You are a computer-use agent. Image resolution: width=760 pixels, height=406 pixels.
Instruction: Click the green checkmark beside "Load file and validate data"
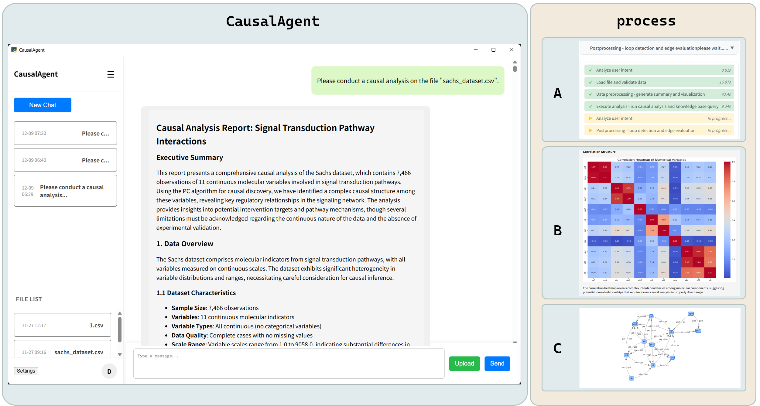click(x=590, y=82)
